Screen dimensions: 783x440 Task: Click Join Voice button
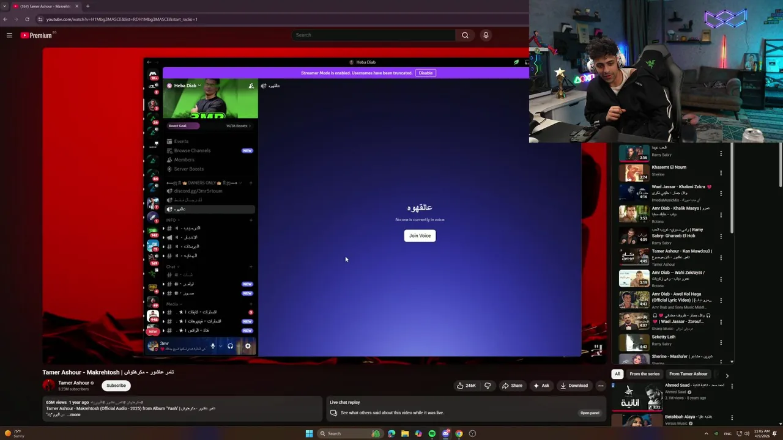(420, 236)
